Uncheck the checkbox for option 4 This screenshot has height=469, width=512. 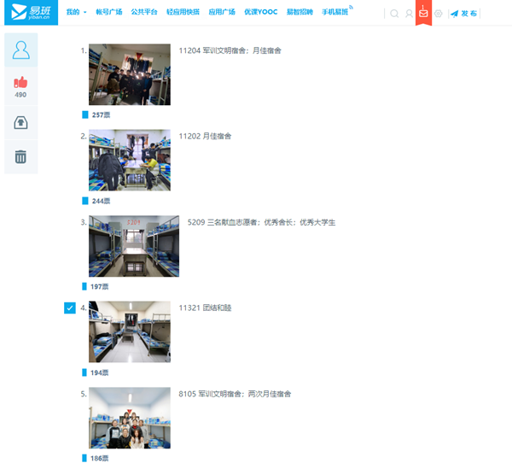(x=70, y=308)
